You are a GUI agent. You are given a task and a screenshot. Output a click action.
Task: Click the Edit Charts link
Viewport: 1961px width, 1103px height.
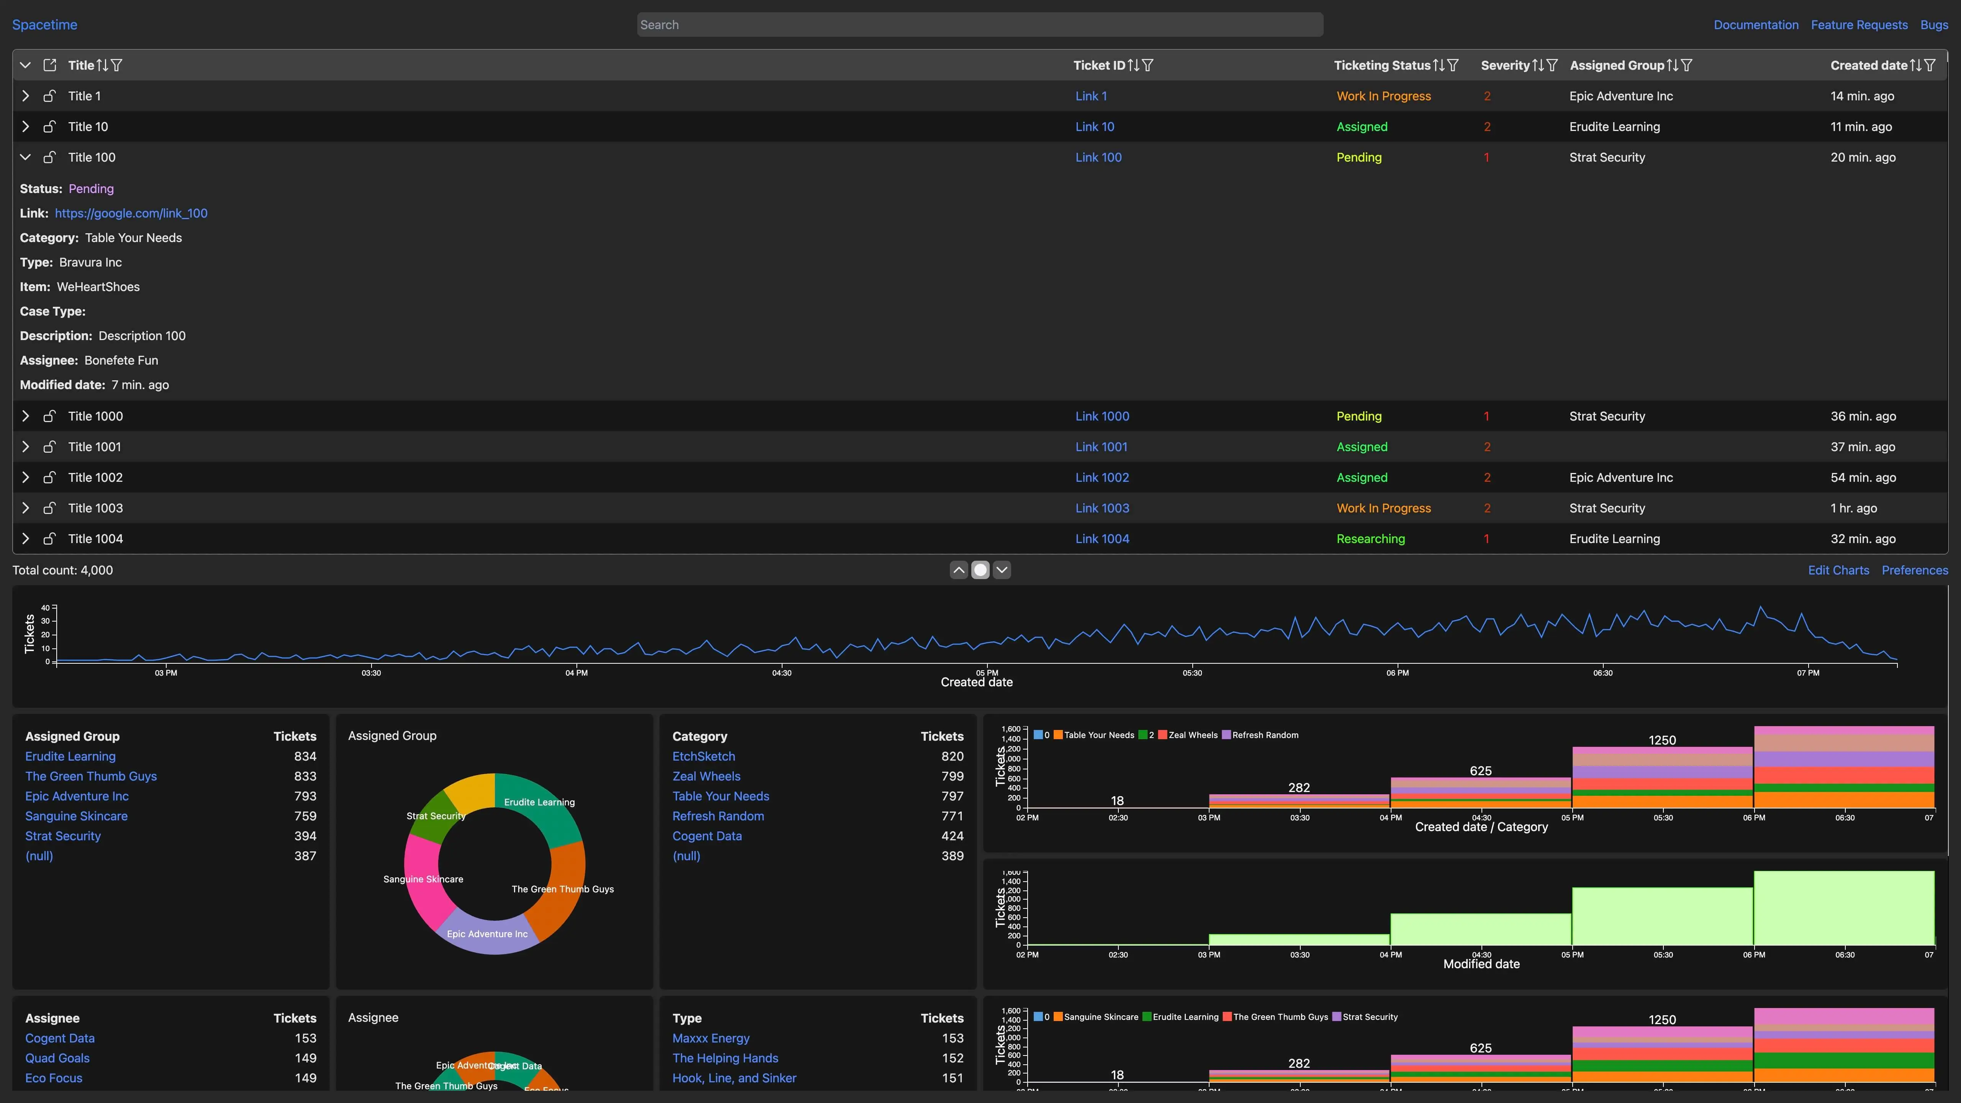pyautogui.click(x=1838, y=570)
